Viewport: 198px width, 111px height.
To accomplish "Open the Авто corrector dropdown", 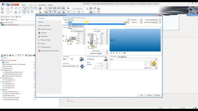I will [133, 59].
